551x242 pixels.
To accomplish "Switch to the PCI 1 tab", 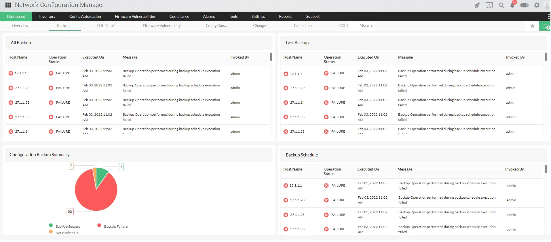I will click(344, 26).
